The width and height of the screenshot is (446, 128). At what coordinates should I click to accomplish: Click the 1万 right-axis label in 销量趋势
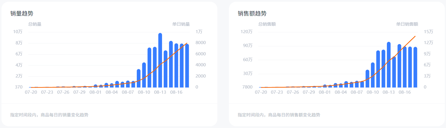click(199, 32)
